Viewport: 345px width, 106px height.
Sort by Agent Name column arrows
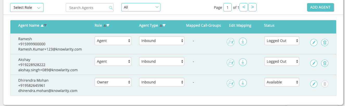44,25
